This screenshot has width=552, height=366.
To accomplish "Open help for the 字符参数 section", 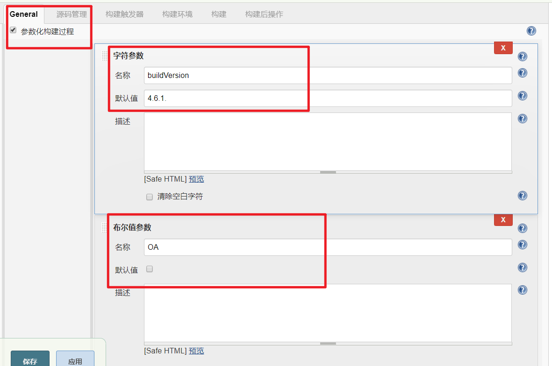I will pos(522,56).
